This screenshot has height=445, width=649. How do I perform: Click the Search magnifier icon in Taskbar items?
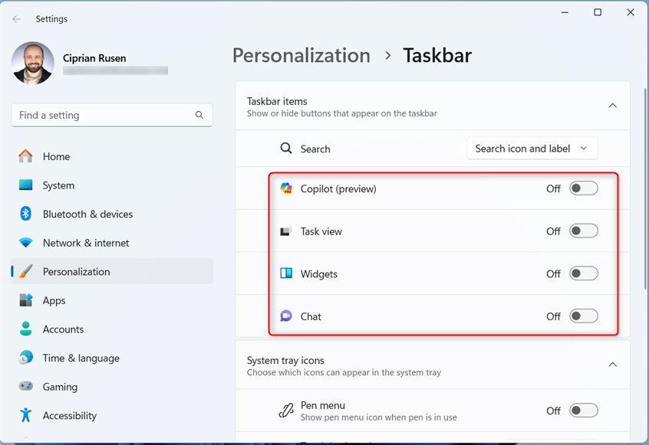point(286,148)
